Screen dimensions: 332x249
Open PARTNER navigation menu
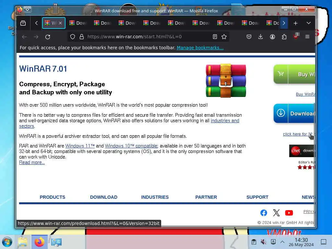coord(206,197)
